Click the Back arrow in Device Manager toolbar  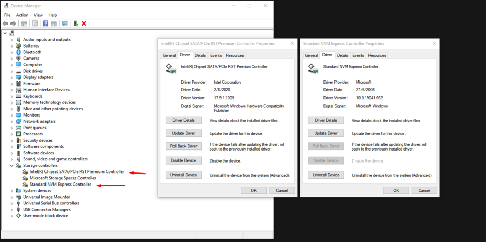(x=5, y=24)
